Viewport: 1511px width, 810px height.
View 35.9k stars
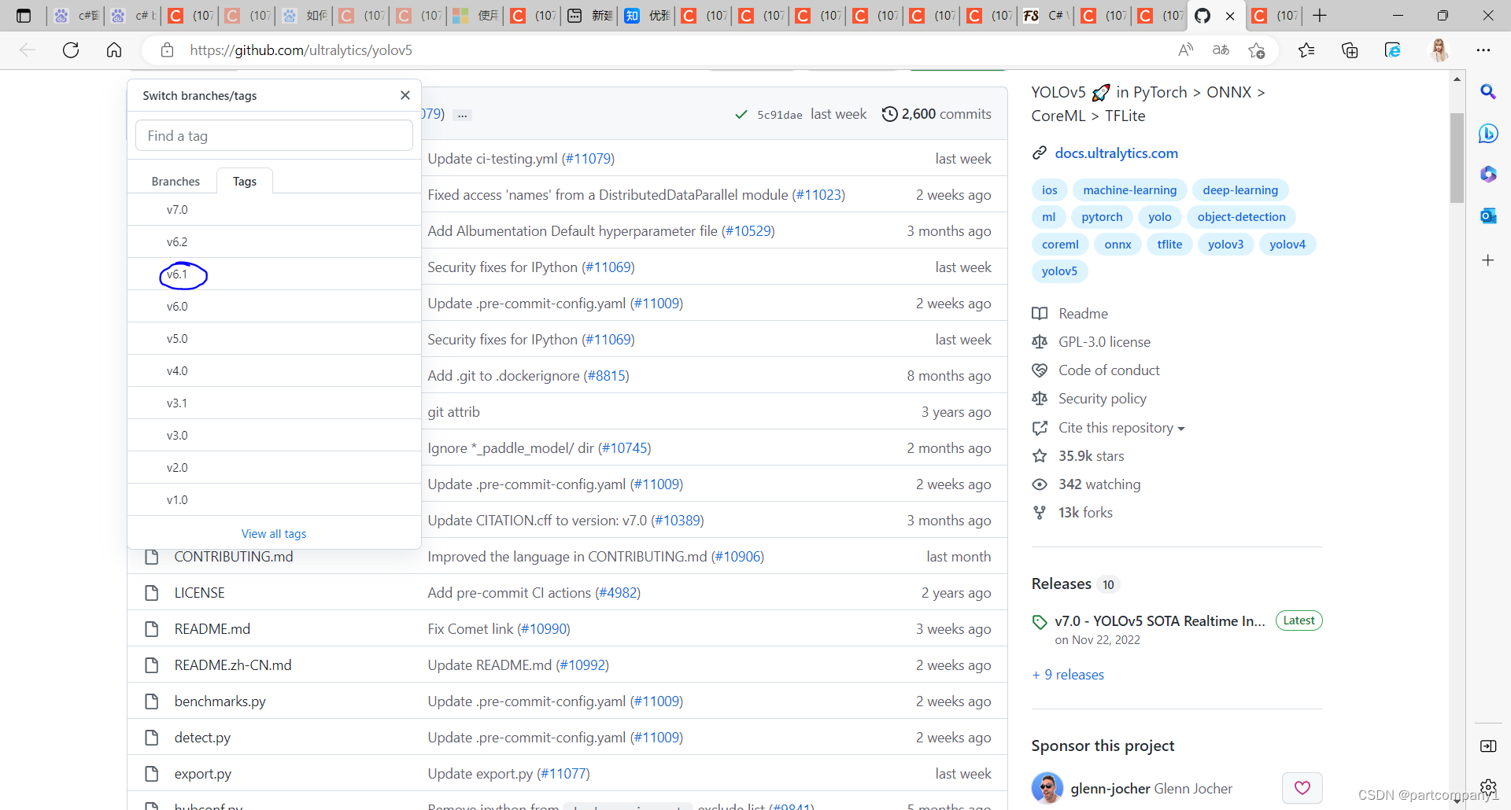[x=1091, y=456]
